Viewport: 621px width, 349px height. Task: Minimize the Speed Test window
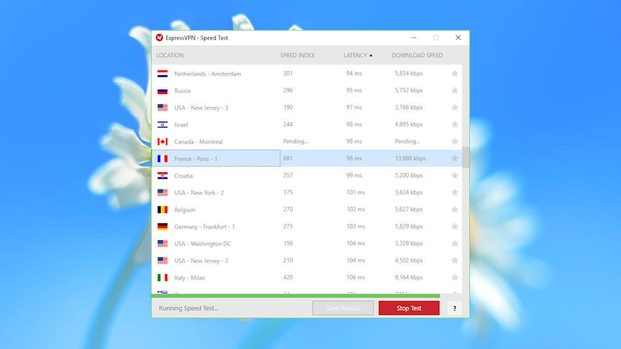click(x=414, y=38)
